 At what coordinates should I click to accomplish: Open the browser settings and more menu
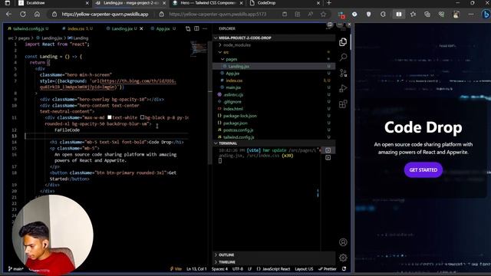(x=471, y=14)
